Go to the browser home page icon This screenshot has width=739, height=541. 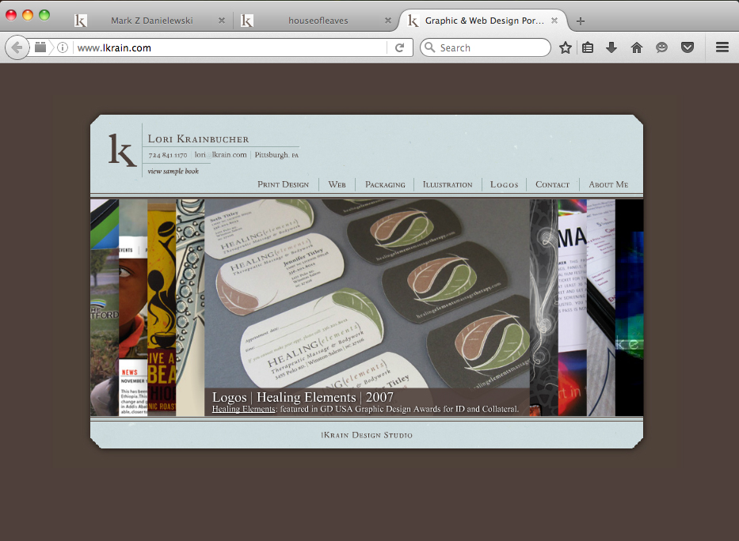pos(637,47)
